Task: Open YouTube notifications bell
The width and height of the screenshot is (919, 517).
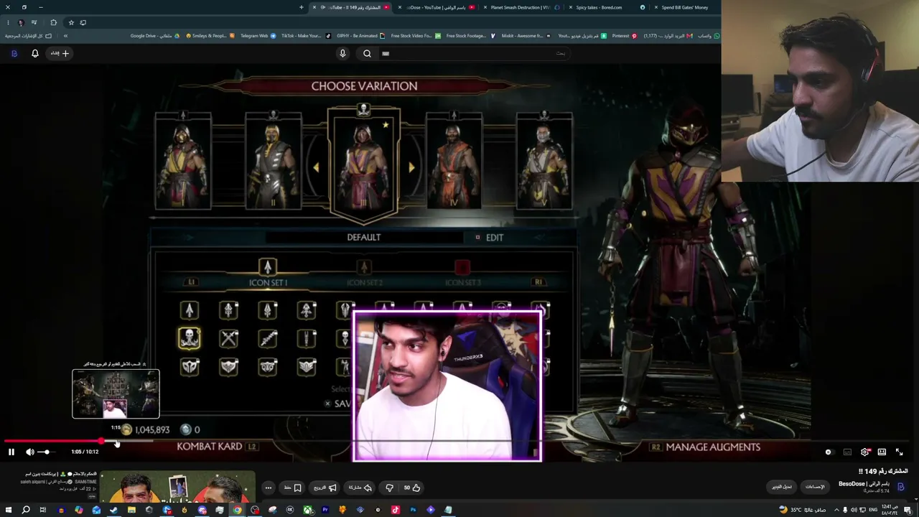Action: (34, 53)
